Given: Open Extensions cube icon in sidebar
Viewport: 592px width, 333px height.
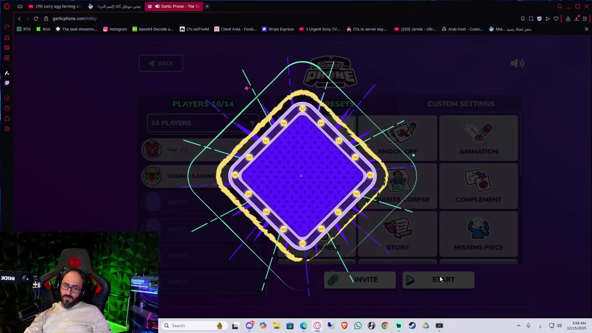Looking at the screenshot, I should tap(6, 119).
